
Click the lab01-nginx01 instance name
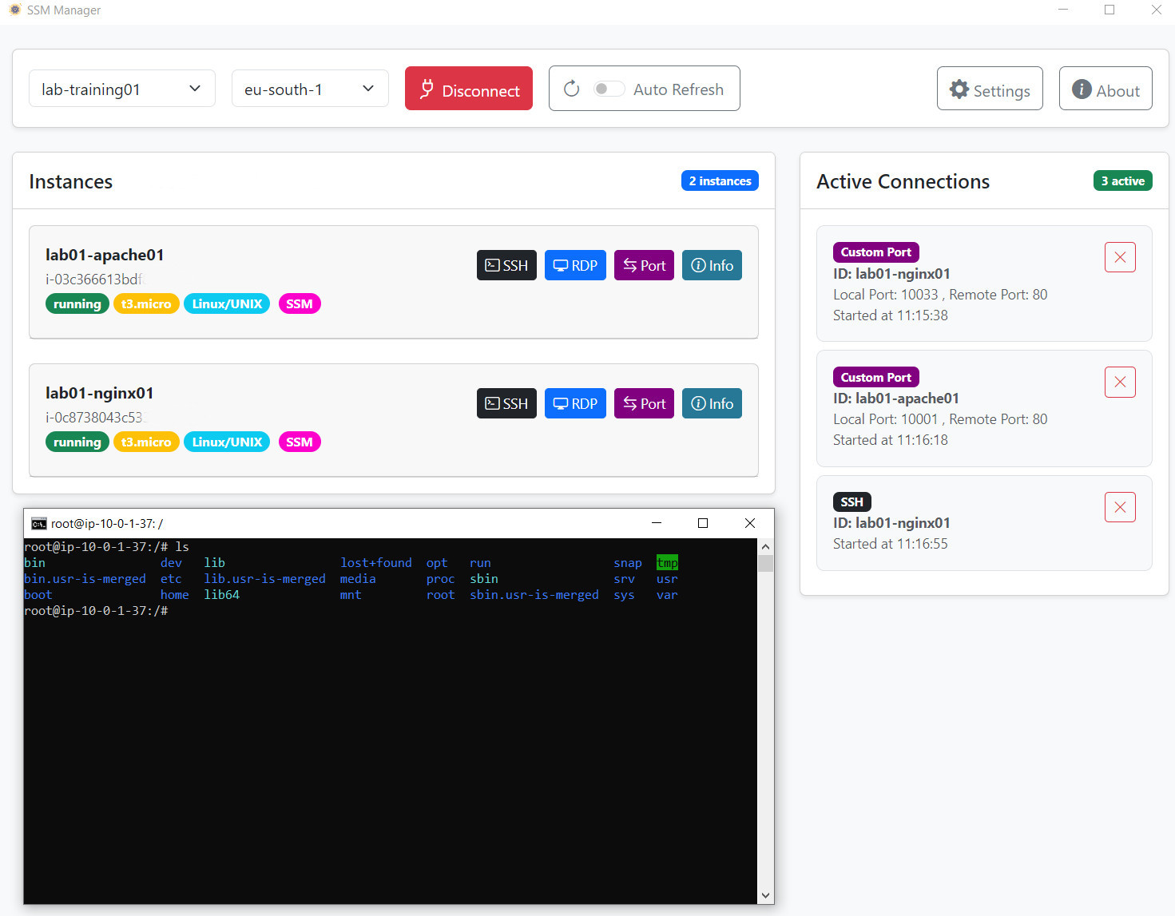(99, 393)
